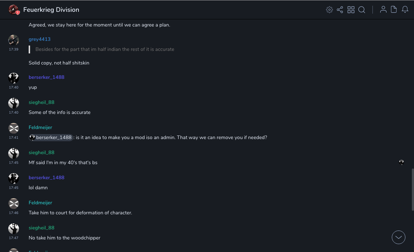The image size is (414, 252).
Task: Open the members person icon
Action: click(x=383, y=10)
